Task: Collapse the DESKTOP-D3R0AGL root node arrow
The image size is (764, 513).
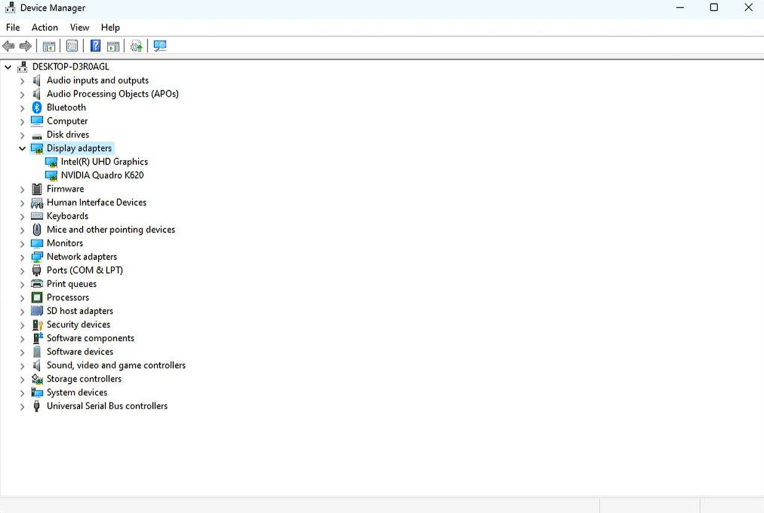Action: pyautogui.click(x=8, y=67)
